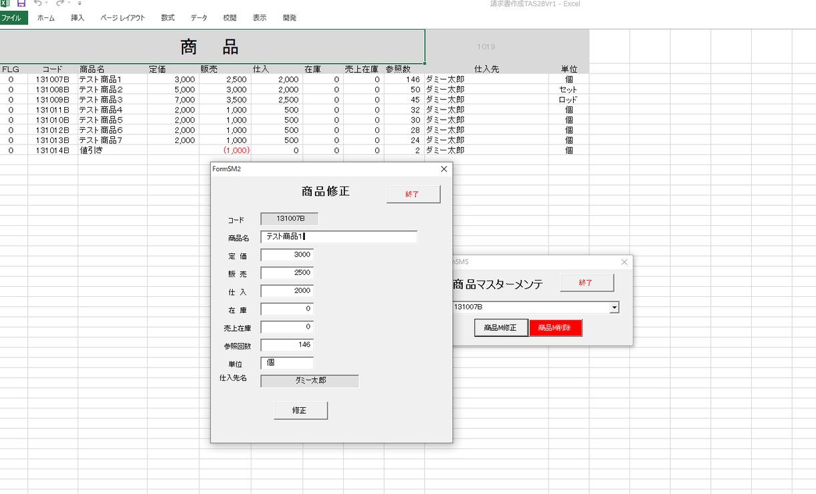This screenshot has width=816, height=494.
Task: Select 参照数 cell showing 45
Action: pyautogui.click(x=404, y=100)
